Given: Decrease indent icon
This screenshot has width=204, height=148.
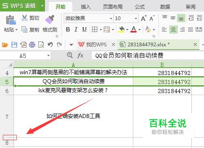Looking at the screenshot, I should [191, 18].
